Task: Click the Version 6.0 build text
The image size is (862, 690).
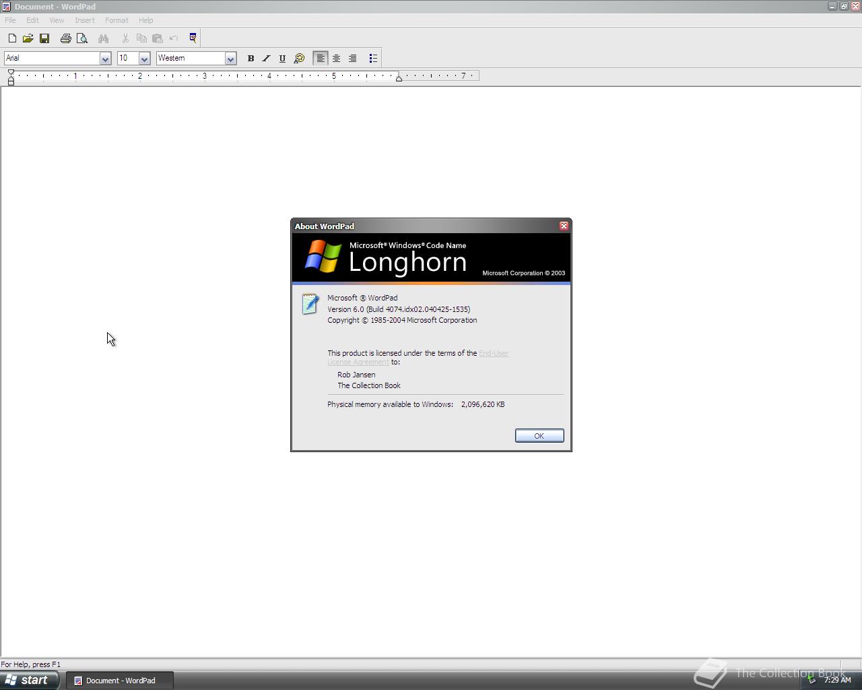Action: 399,309
